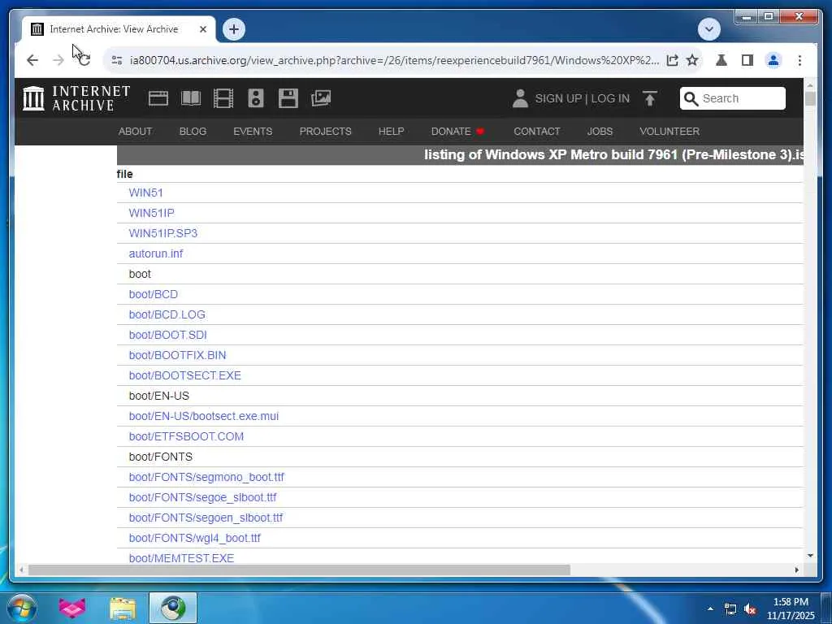Open the Windows Start menu
The height and width of the screenshot is (624, 832).
22,608
